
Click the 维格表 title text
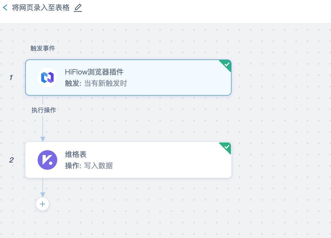pos(76,154)
